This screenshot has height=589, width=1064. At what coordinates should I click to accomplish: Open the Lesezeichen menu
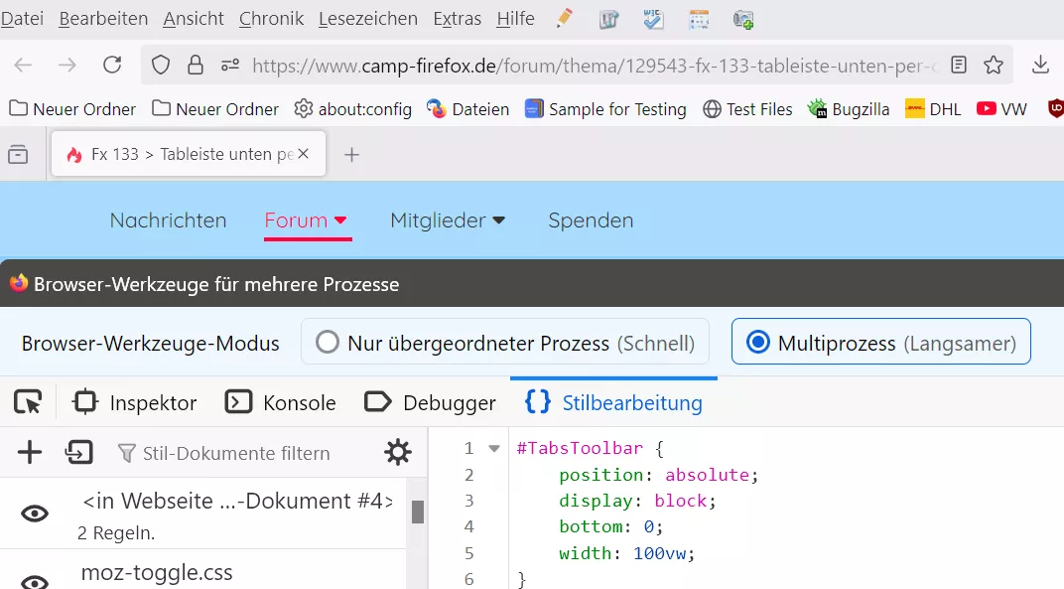pyautogui.click(x=368, y=18)
